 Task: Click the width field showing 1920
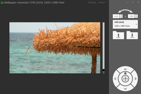click(116, 16)
